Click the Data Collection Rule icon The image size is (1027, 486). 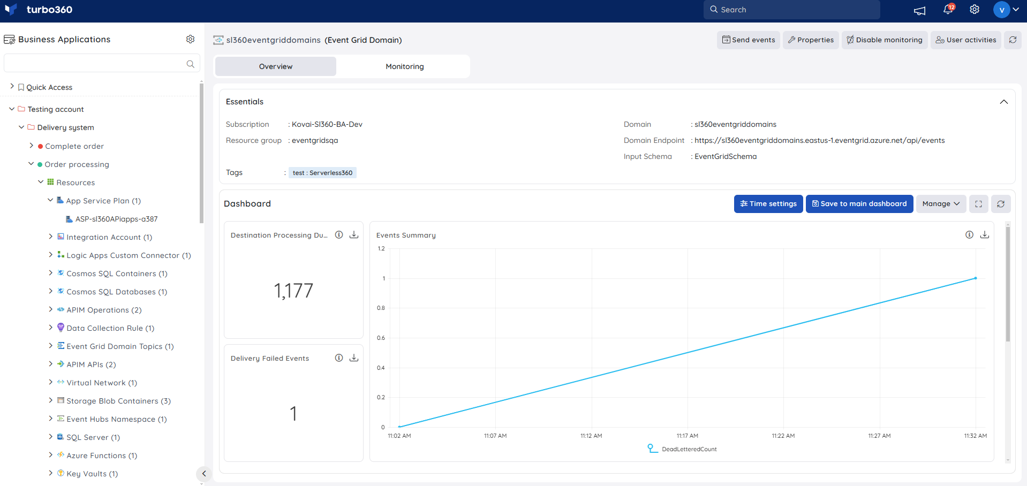coord(61,328)
